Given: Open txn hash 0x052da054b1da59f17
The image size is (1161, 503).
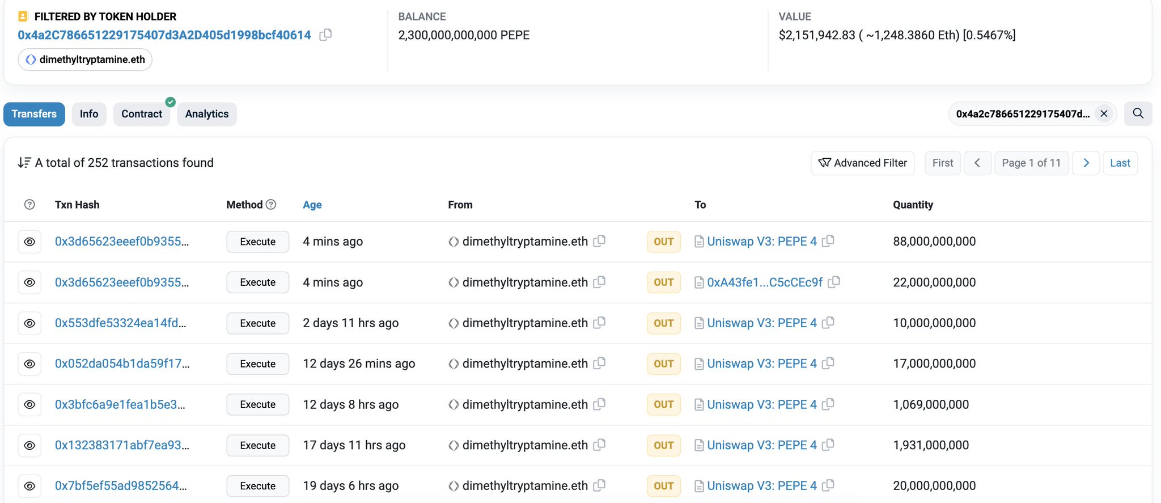Looking at the screenshot, I should tap(122, 363).
